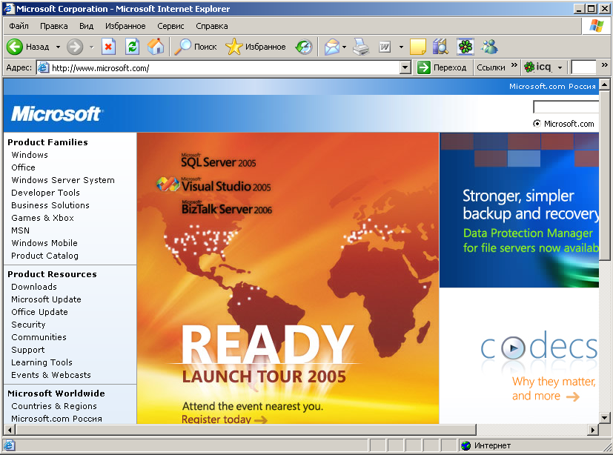This screenshot has height=455, width=613.
Task: Open the Сервис menu
Action: click(x=170, y=26)
